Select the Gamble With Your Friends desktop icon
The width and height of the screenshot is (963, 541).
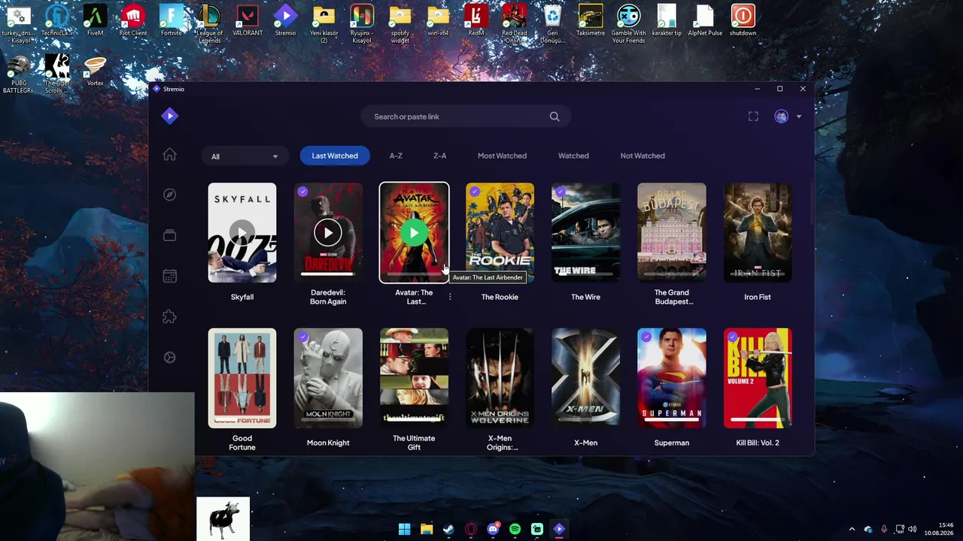[629, 24]
